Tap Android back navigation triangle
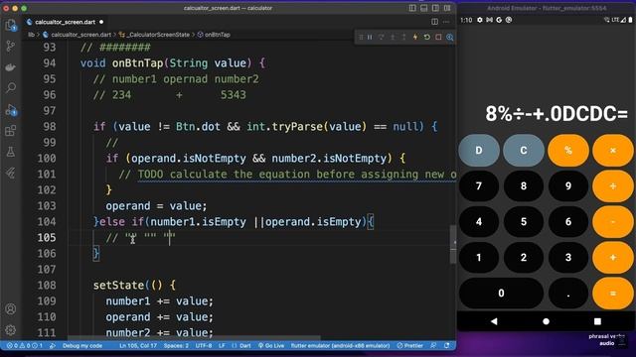 pyautogui.click(x=494, y=321)
